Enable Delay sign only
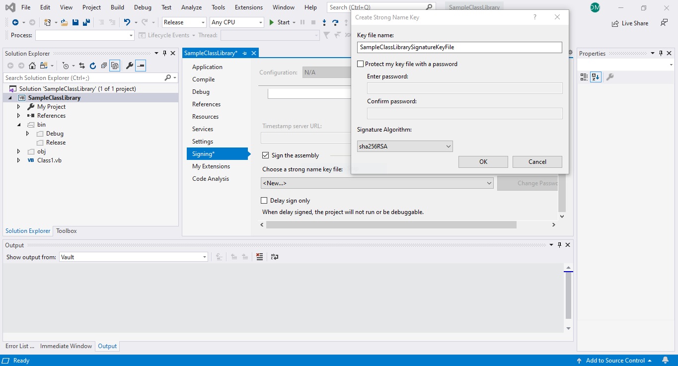The image size is (678, 366). (x=264, y=200)
